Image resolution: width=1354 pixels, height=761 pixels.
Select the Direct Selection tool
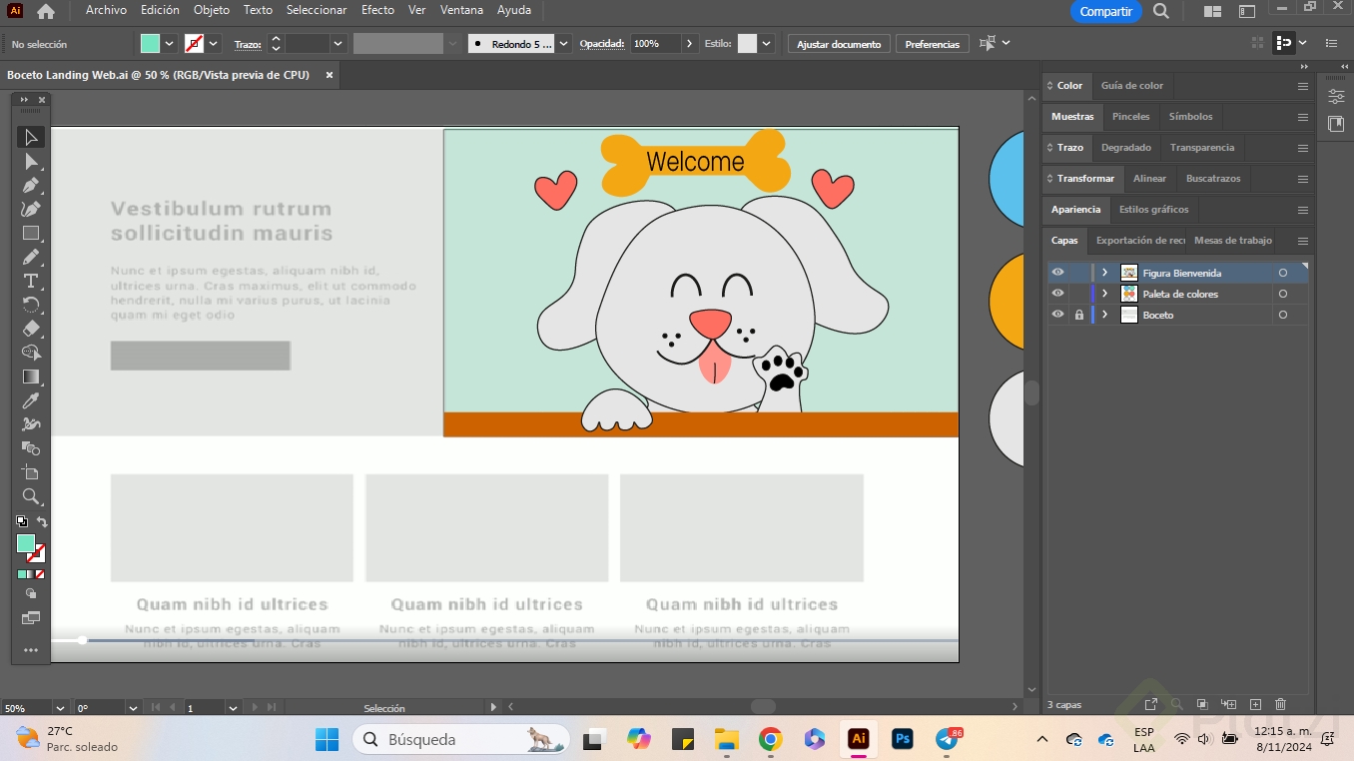pyautogui.click(x=31, y=162)
